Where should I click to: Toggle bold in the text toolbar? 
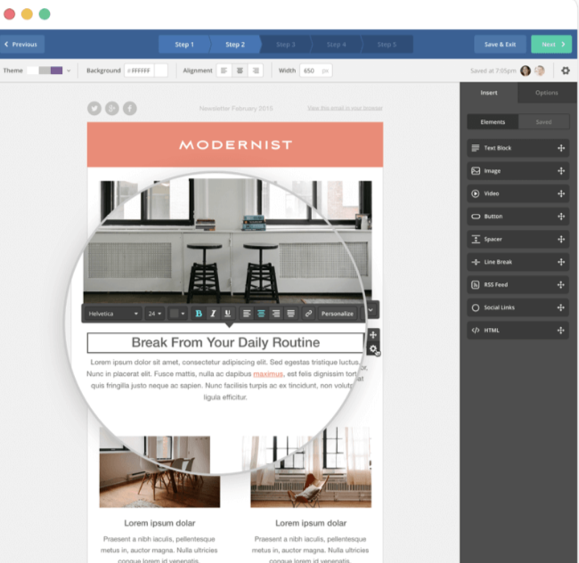199,314
